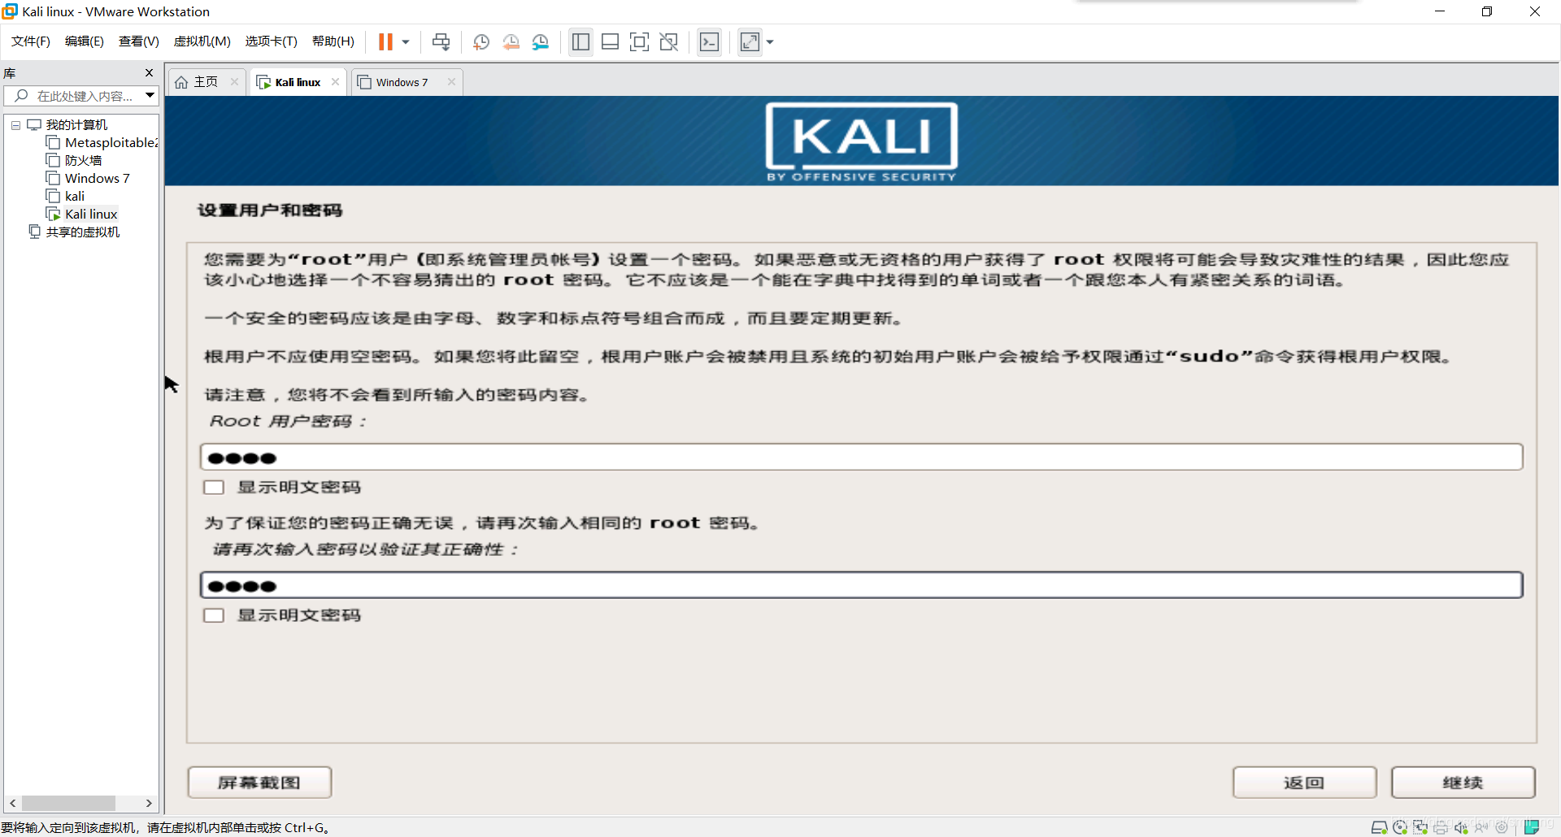Click the CD/DVD device icon in status bar
1561x837 pixels.
[x=1400, y=827]
